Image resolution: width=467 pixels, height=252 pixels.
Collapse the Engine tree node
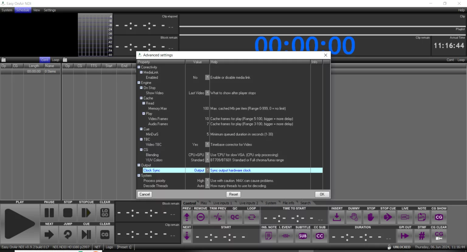[139, 83]
